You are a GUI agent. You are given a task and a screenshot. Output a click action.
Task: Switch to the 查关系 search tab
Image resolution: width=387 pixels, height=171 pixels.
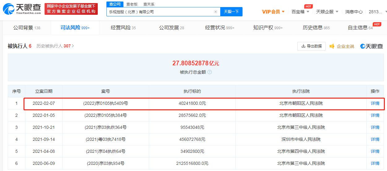pos(148,4)
